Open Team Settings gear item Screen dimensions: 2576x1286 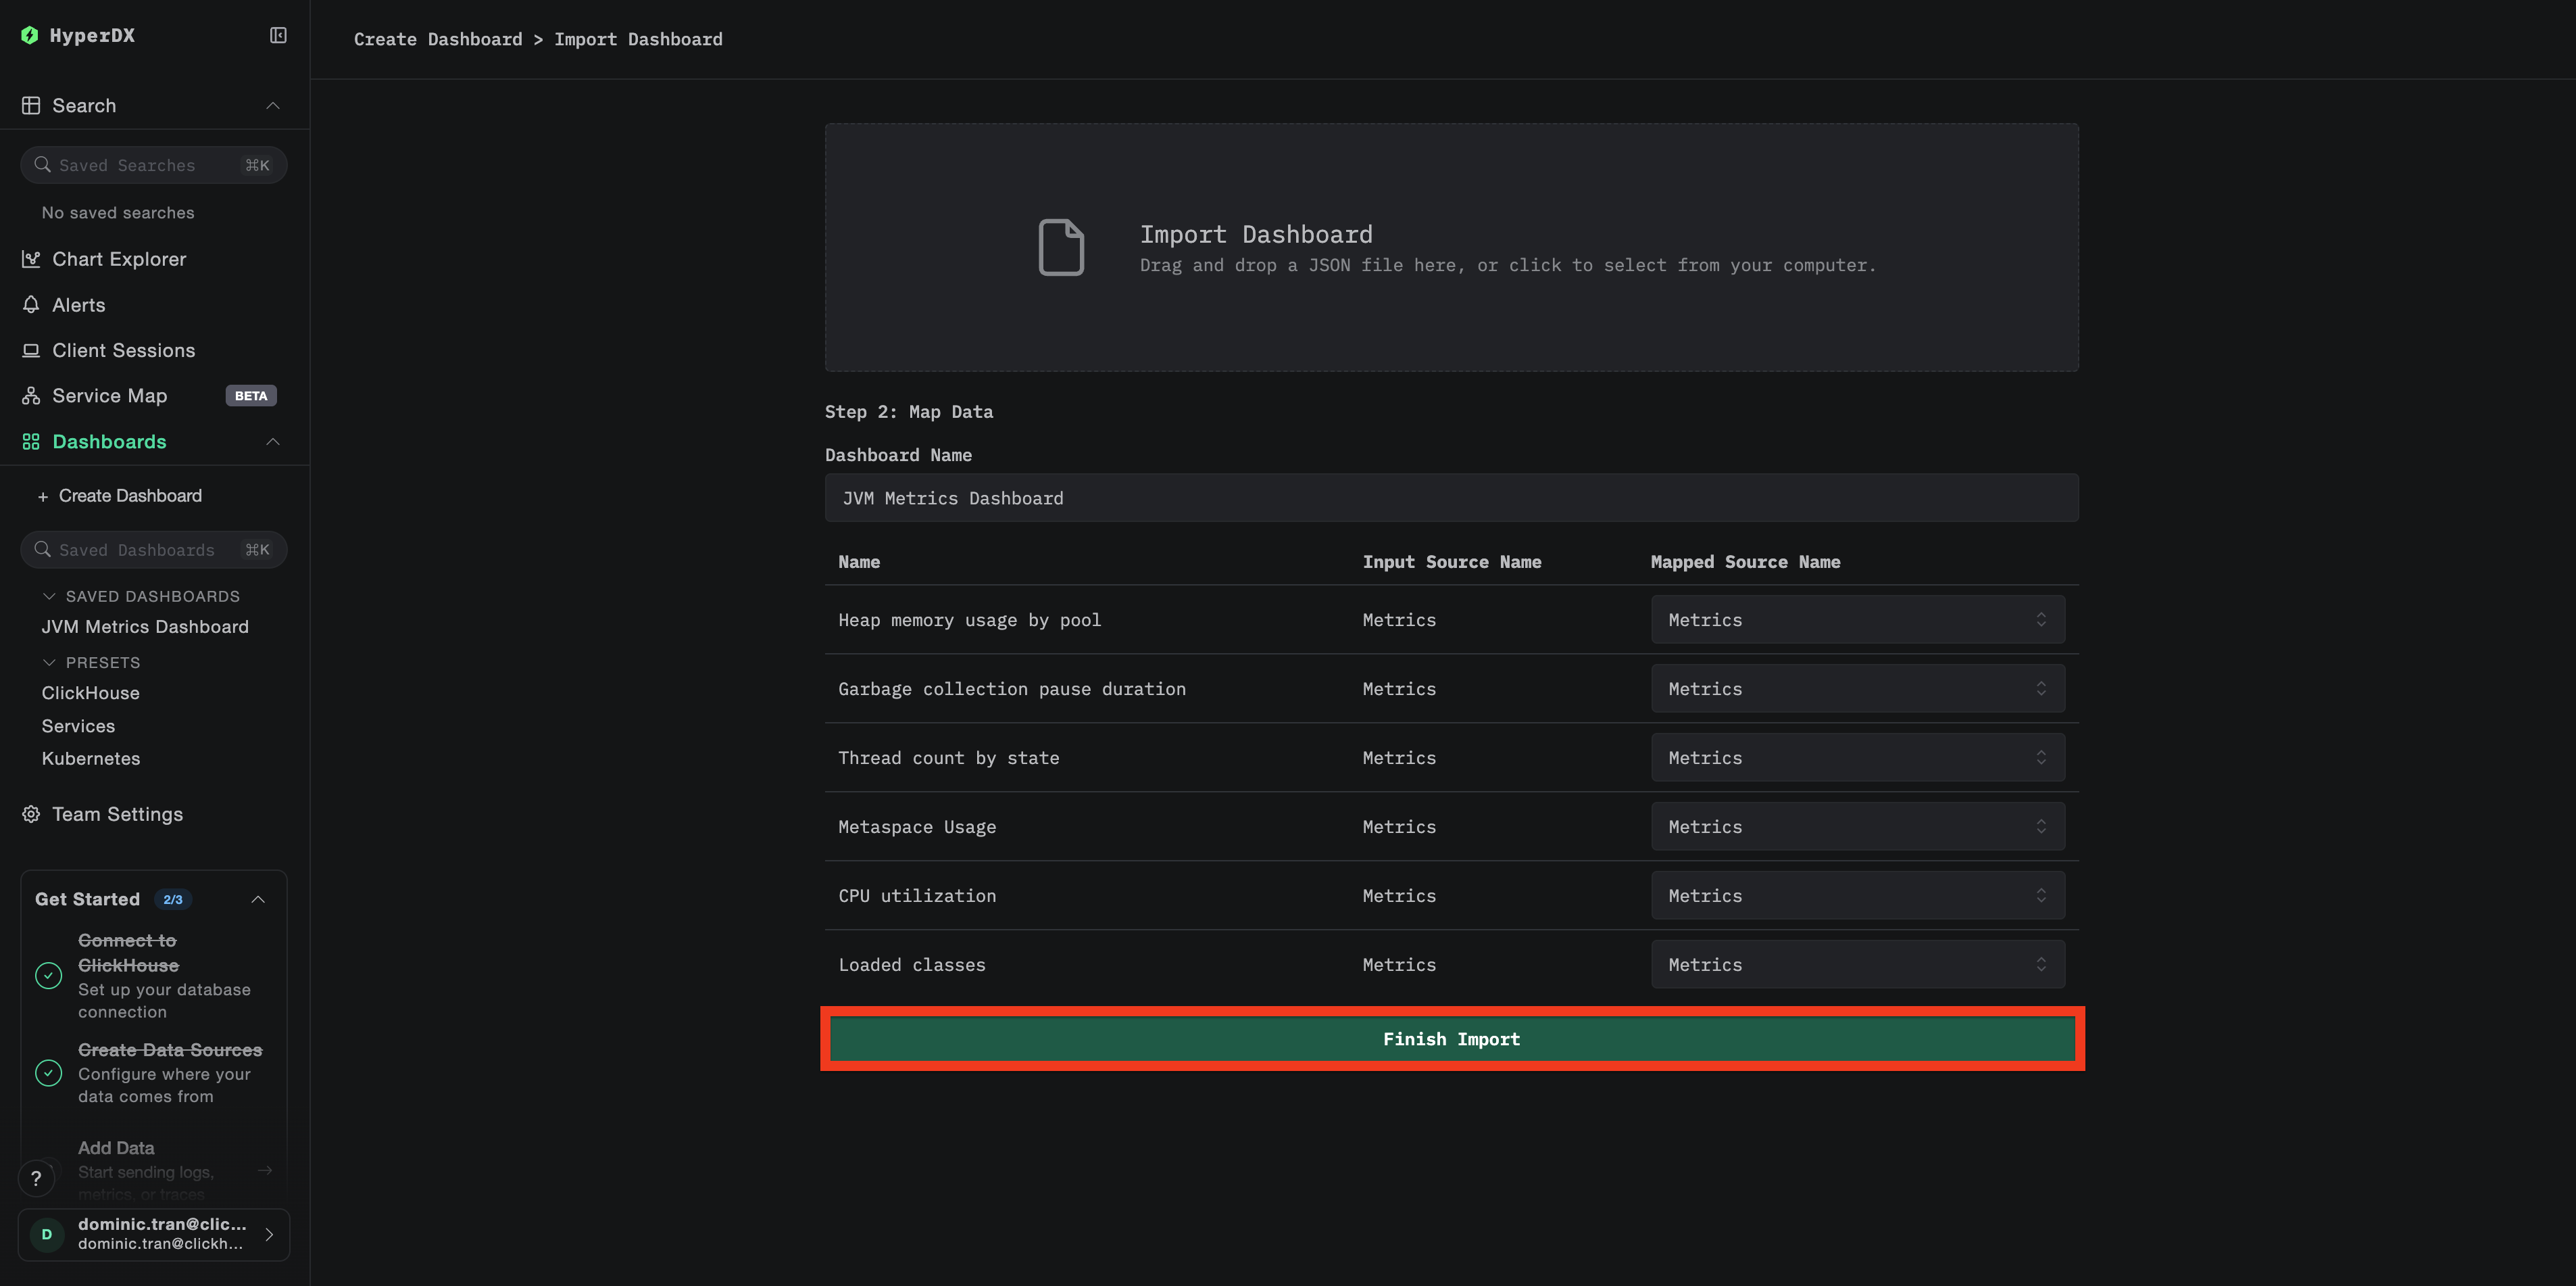coord(117,815)
